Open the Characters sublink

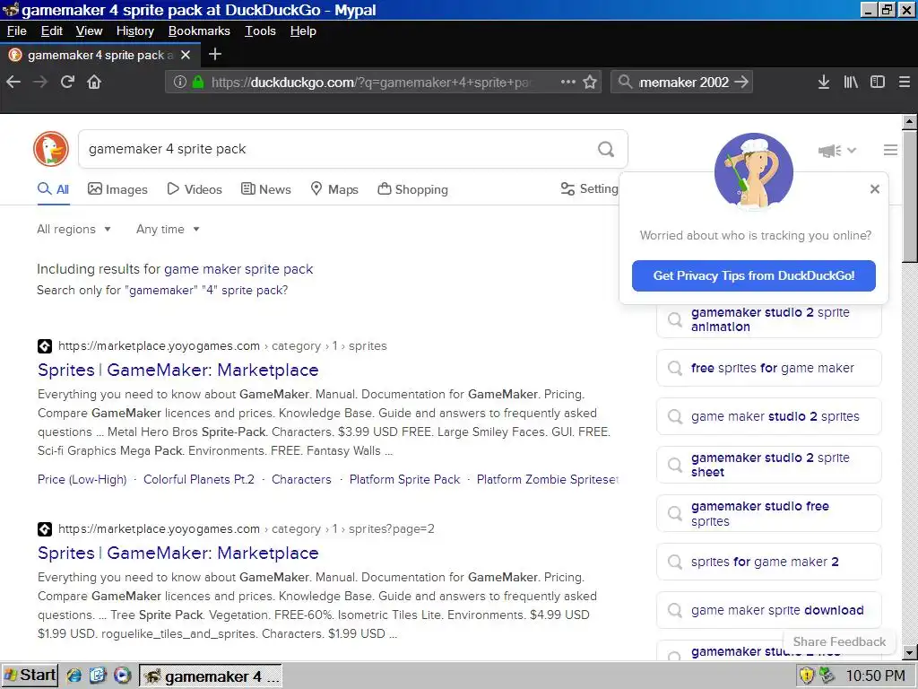[301, 479]
